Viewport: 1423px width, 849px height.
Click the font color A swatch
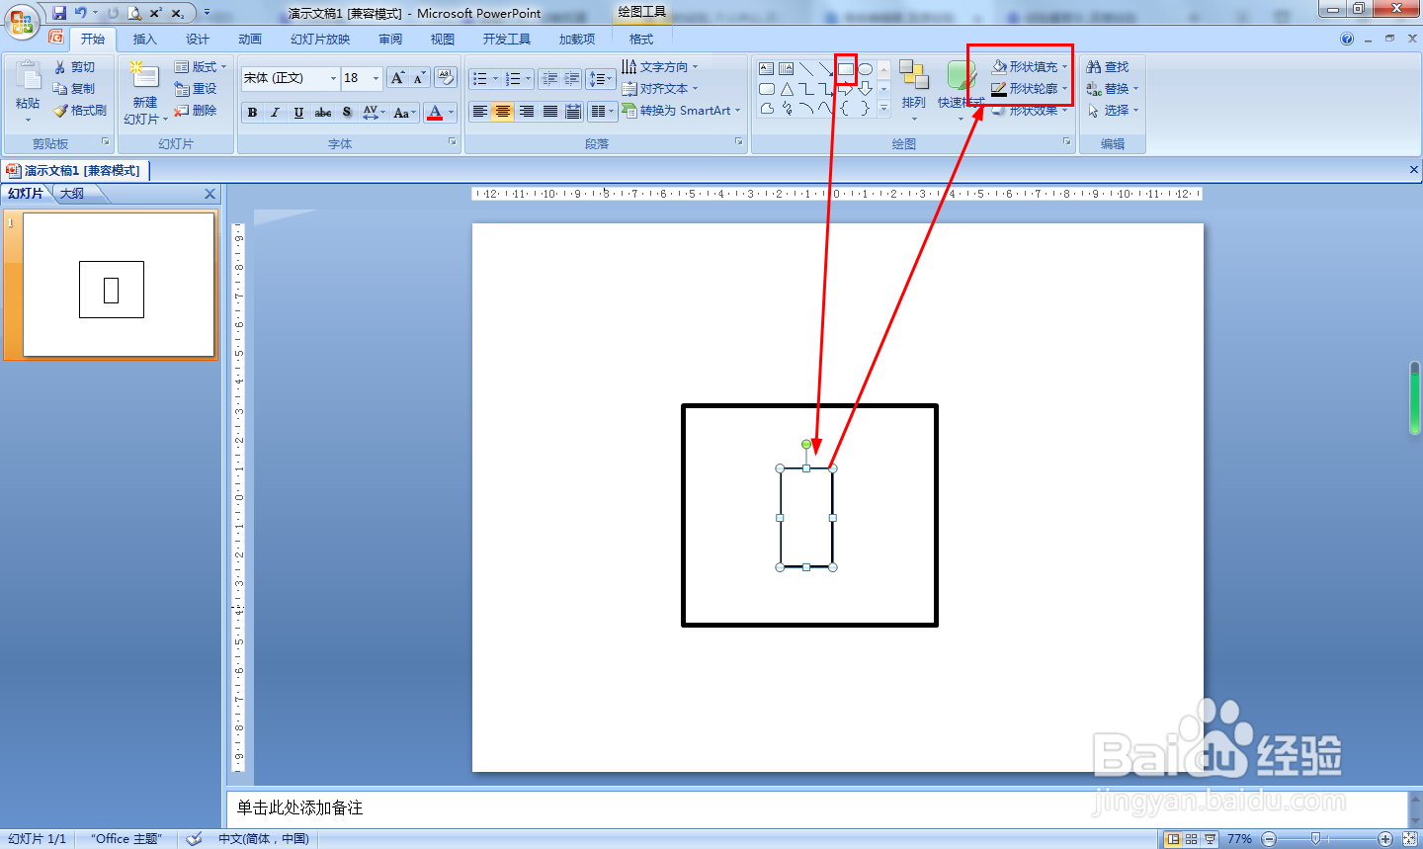(435, 113)
